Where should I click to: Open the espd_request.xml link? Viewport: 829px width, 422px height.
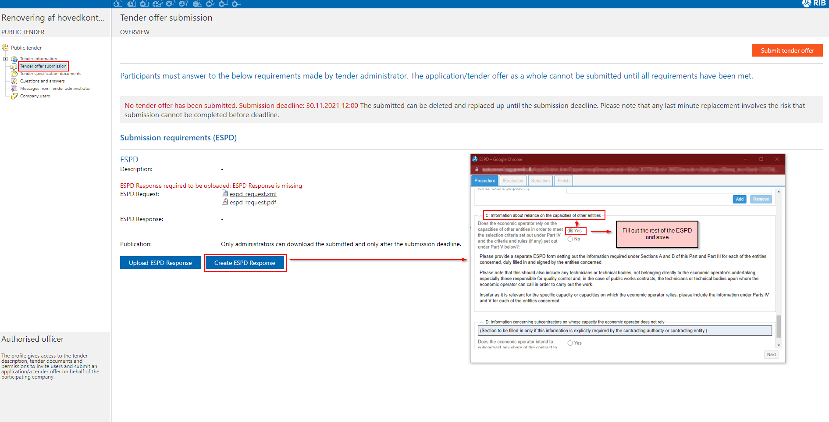coord(253,194)
